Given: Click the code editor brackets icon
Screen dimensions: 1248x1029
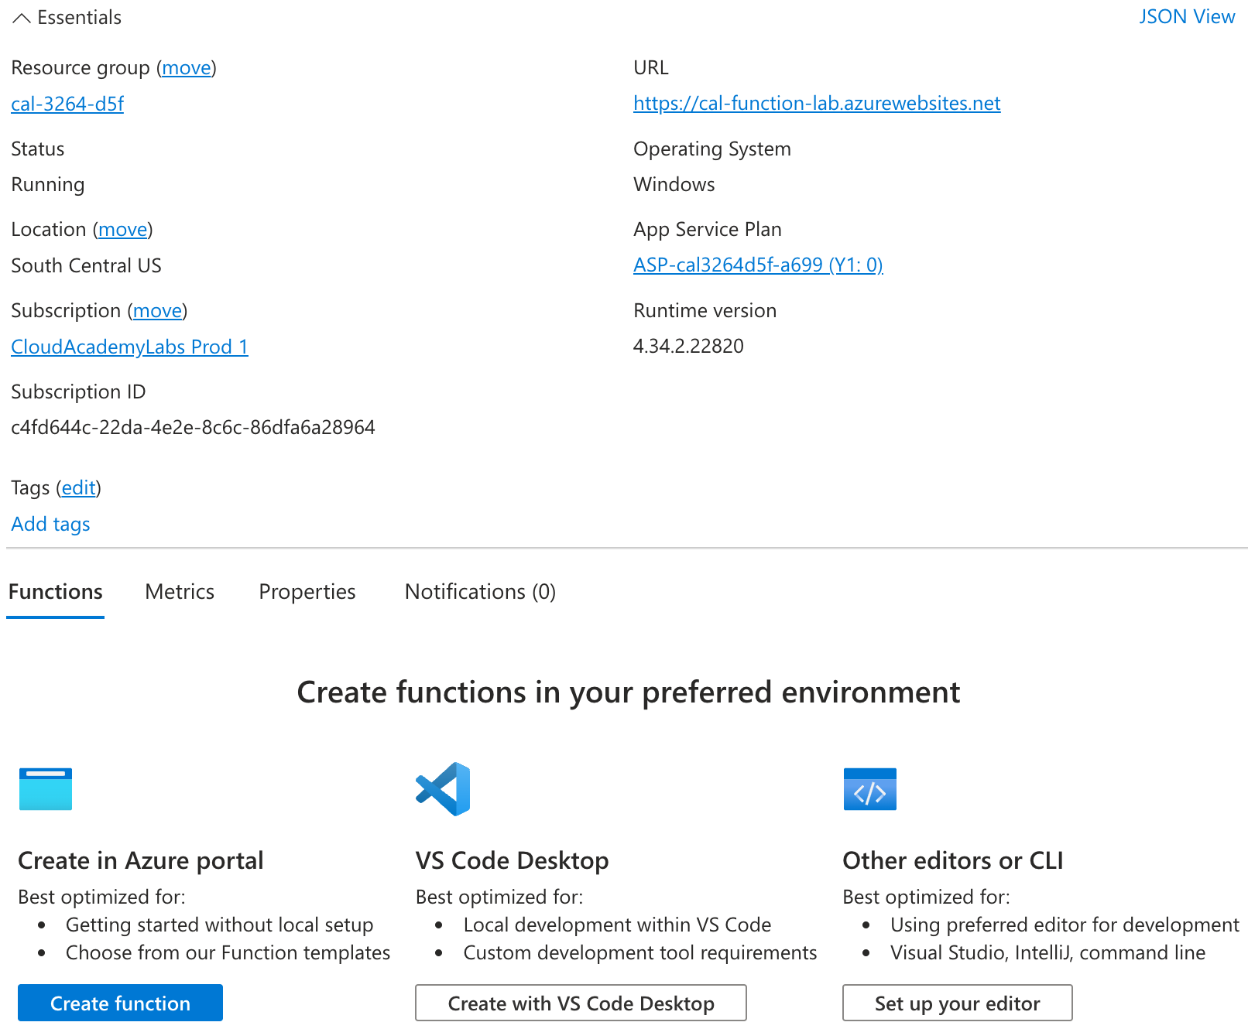Looking at the screenshot, I should pos(869,788).
